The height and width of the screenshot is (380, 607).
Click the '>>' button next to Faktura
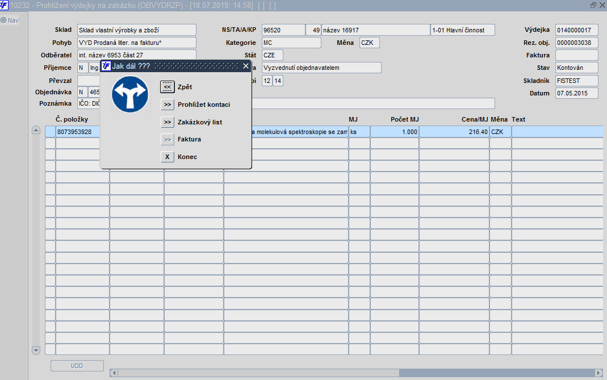pyautogui.click(x=168, y=139)
